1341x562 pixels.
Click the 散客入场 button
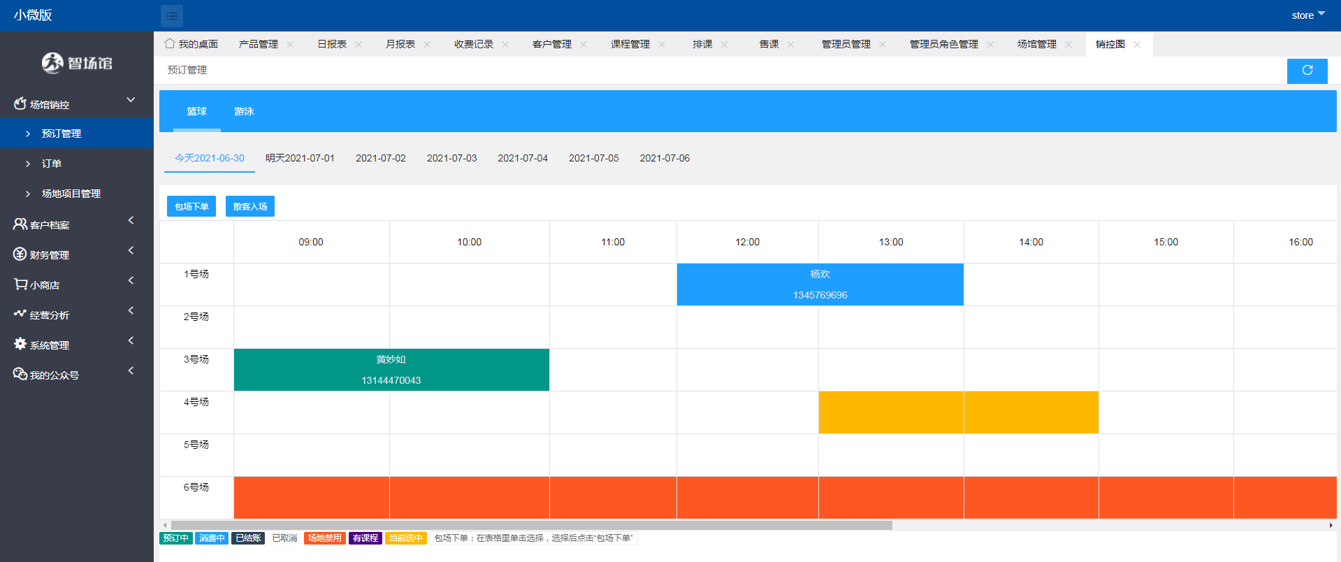[250, 206]
